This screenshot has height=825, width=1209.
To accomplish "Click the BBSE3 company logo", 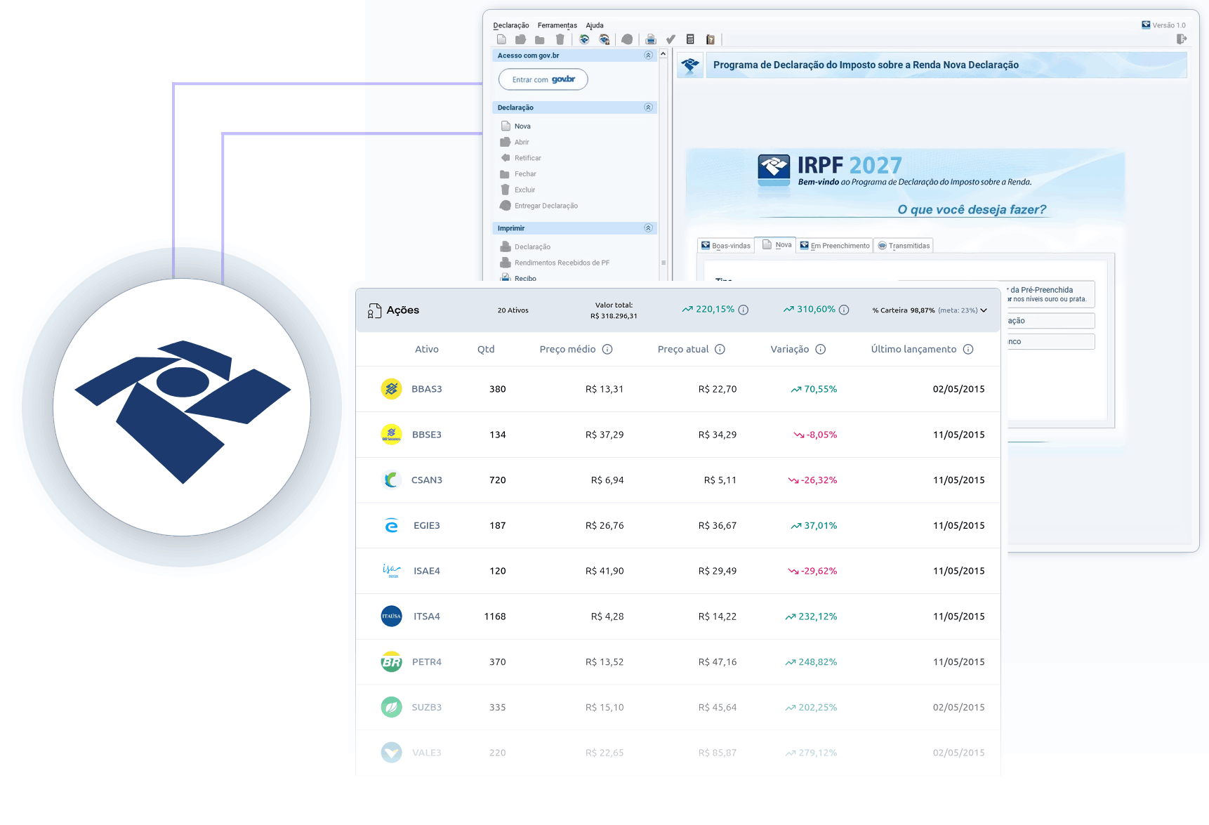I will coord(392,435).
